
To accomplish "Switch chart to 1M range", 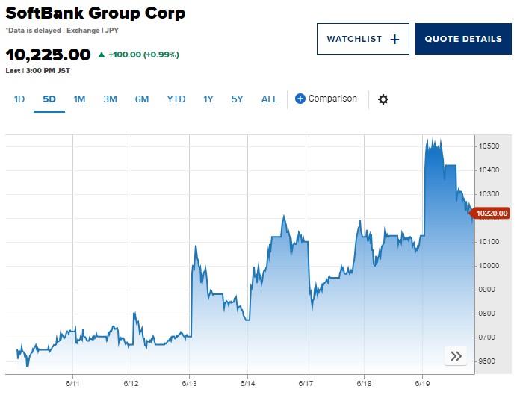I will (79, 99).
